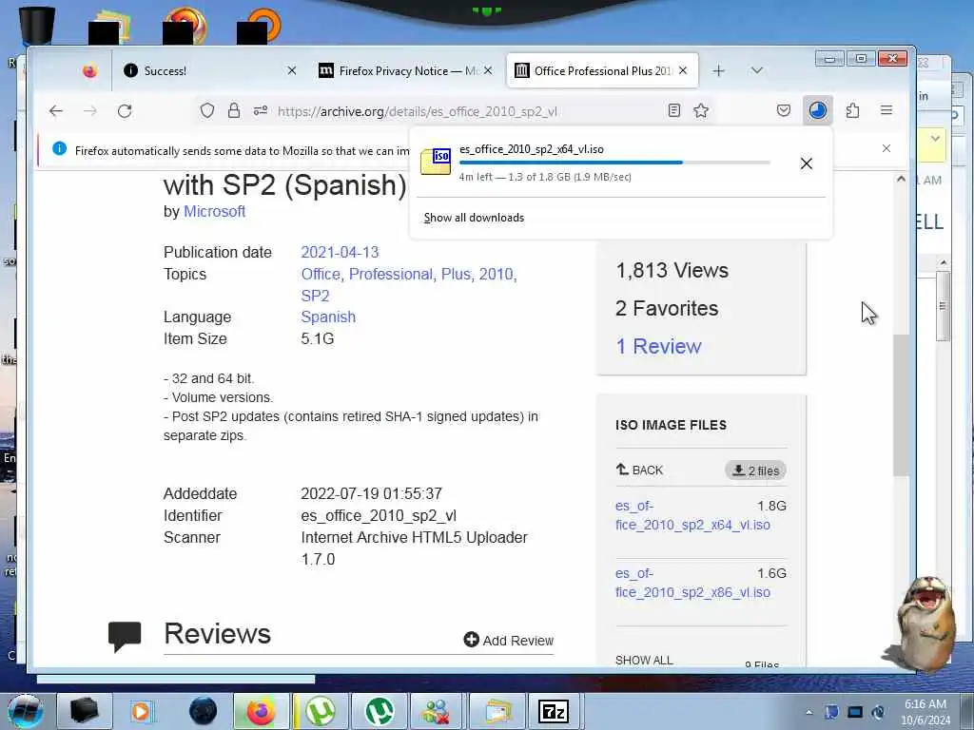The image size is (974, 730).
Task: Bookmark this page with the star icon
Action: pos(701,111)
